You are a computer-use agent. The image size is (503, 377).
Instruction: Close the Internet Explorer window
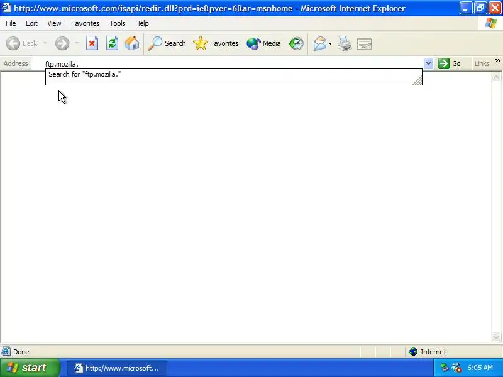(495, 8)
